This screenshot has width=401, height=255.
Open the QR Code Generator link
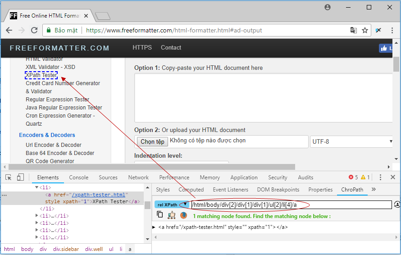(x=50, y=161)
